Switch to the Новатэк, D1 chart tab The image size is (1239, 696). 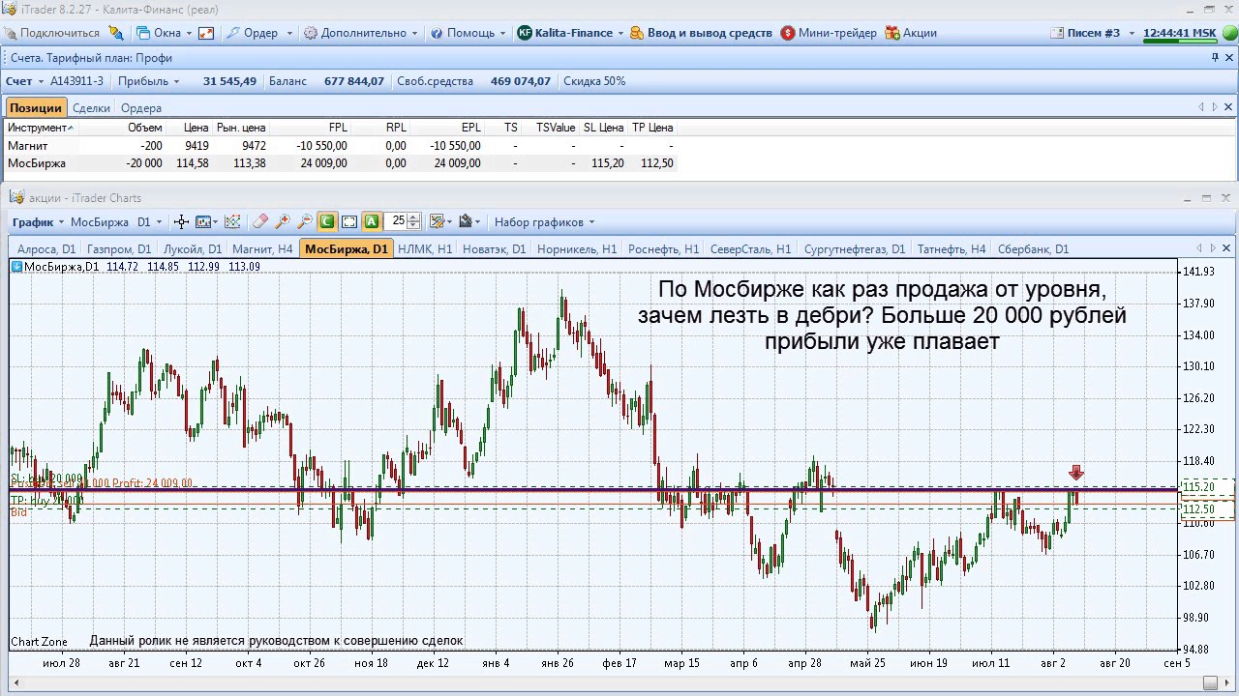pyautogui.click(x=495, y=249)
